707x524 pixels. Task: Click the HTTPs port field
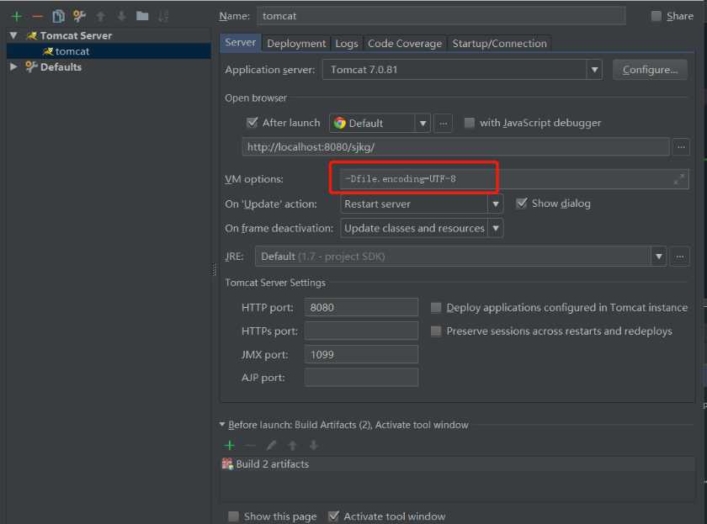tap(361, 331)
